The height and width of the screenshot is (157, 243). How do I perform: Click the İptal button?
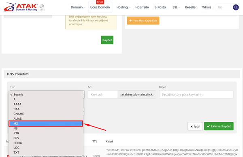[x=195, y=126]
